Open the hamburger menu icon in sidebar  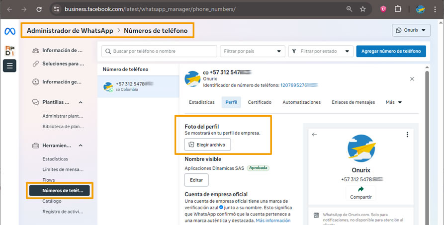coord(9,66)
